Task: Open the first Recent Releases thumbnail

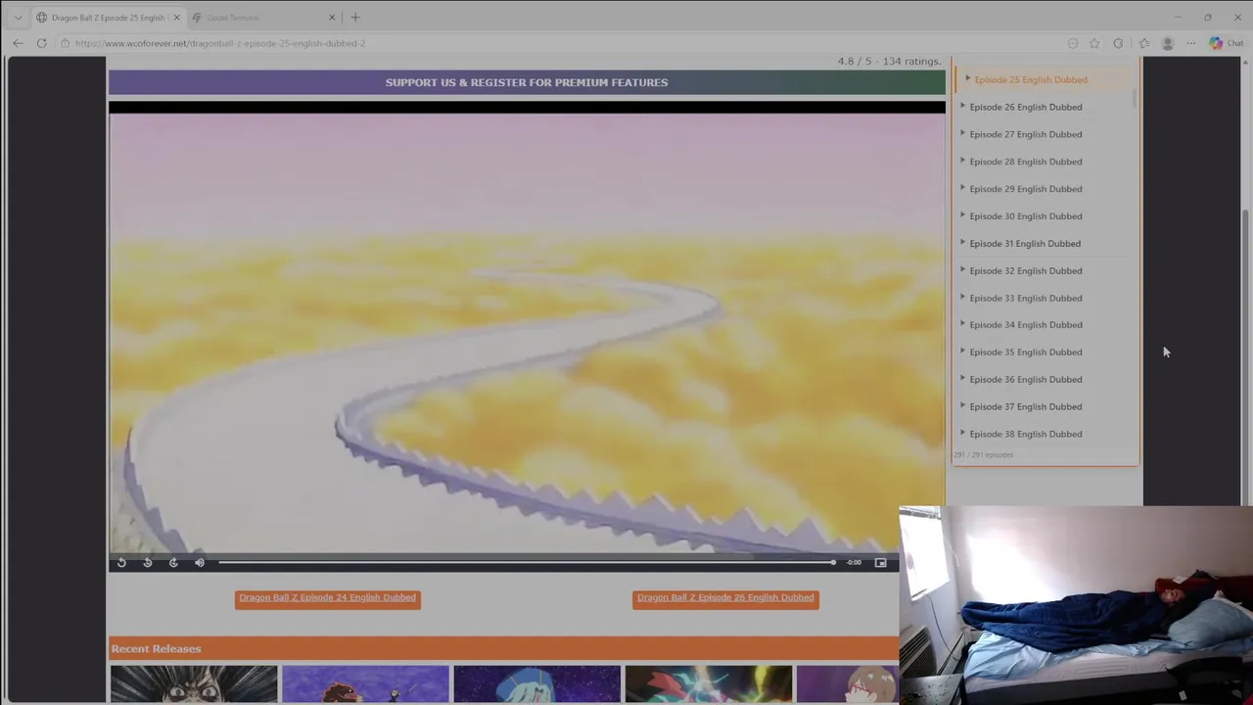Action: pos(194,684)
